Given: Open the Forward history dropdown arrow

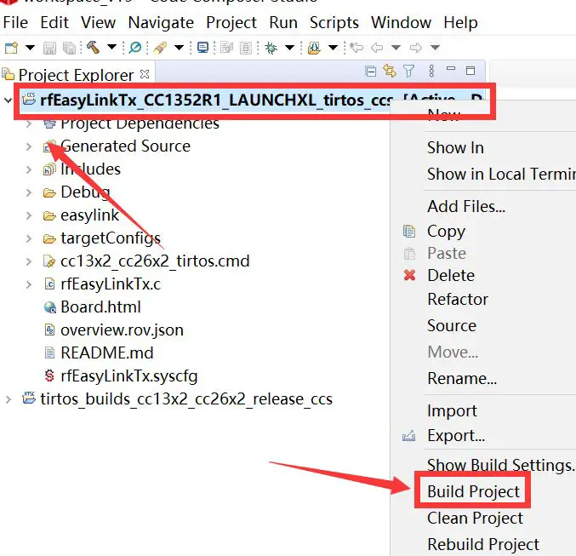Looking at the screenshot, I should (435, 48).
